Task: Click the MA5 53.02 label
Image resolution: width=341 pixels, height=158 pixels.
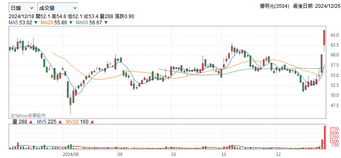Action: pos(20,22)
